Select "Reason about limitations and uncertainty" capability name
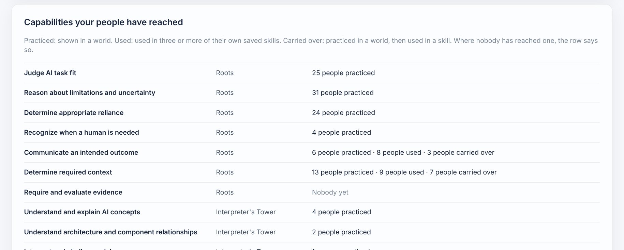624x250 pixels. coord(90,93)
